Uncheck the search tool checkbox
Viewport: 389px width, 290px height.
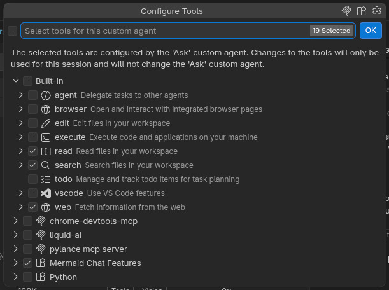tap(32, 165)
